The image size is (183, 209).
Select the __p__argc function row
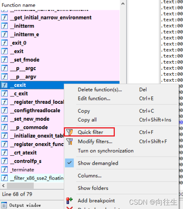tap(60, 68)
